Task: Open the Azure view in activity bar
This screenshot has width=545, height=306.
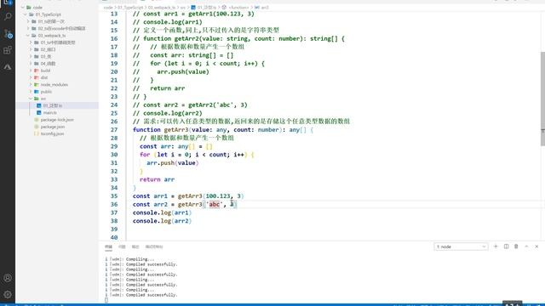Action: 8,66
